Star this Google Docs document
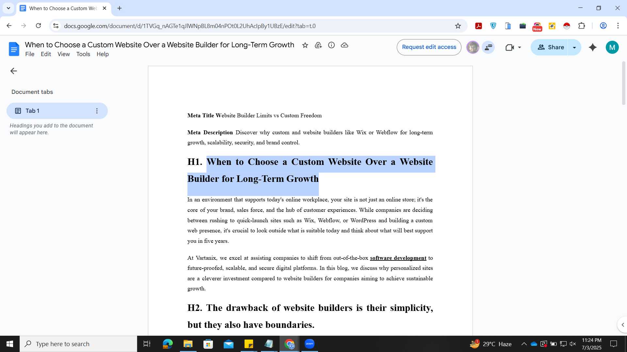Viewport: 627px width, 352px height. [x=305, y=45]
